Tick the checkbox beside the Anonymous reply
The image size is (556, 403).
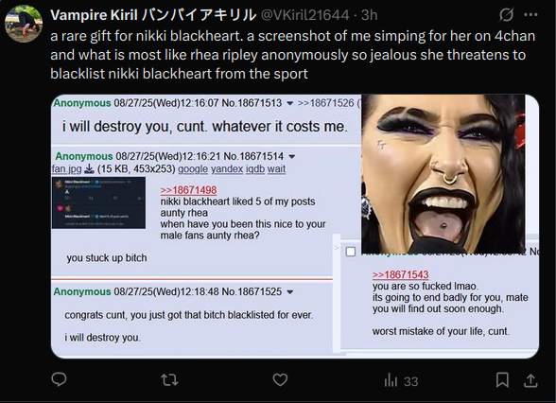tap(350, 252)
